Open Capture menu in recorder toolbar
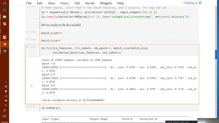The width and height of the screenshot is (219, 123). pyautogui.click(x=169, y=122)
